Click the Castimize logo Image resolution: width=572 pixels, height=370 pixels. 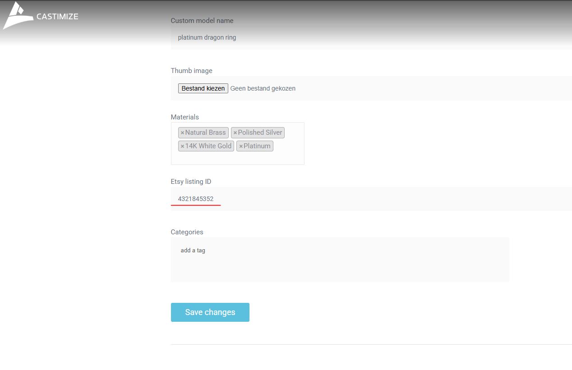[41, 16]
